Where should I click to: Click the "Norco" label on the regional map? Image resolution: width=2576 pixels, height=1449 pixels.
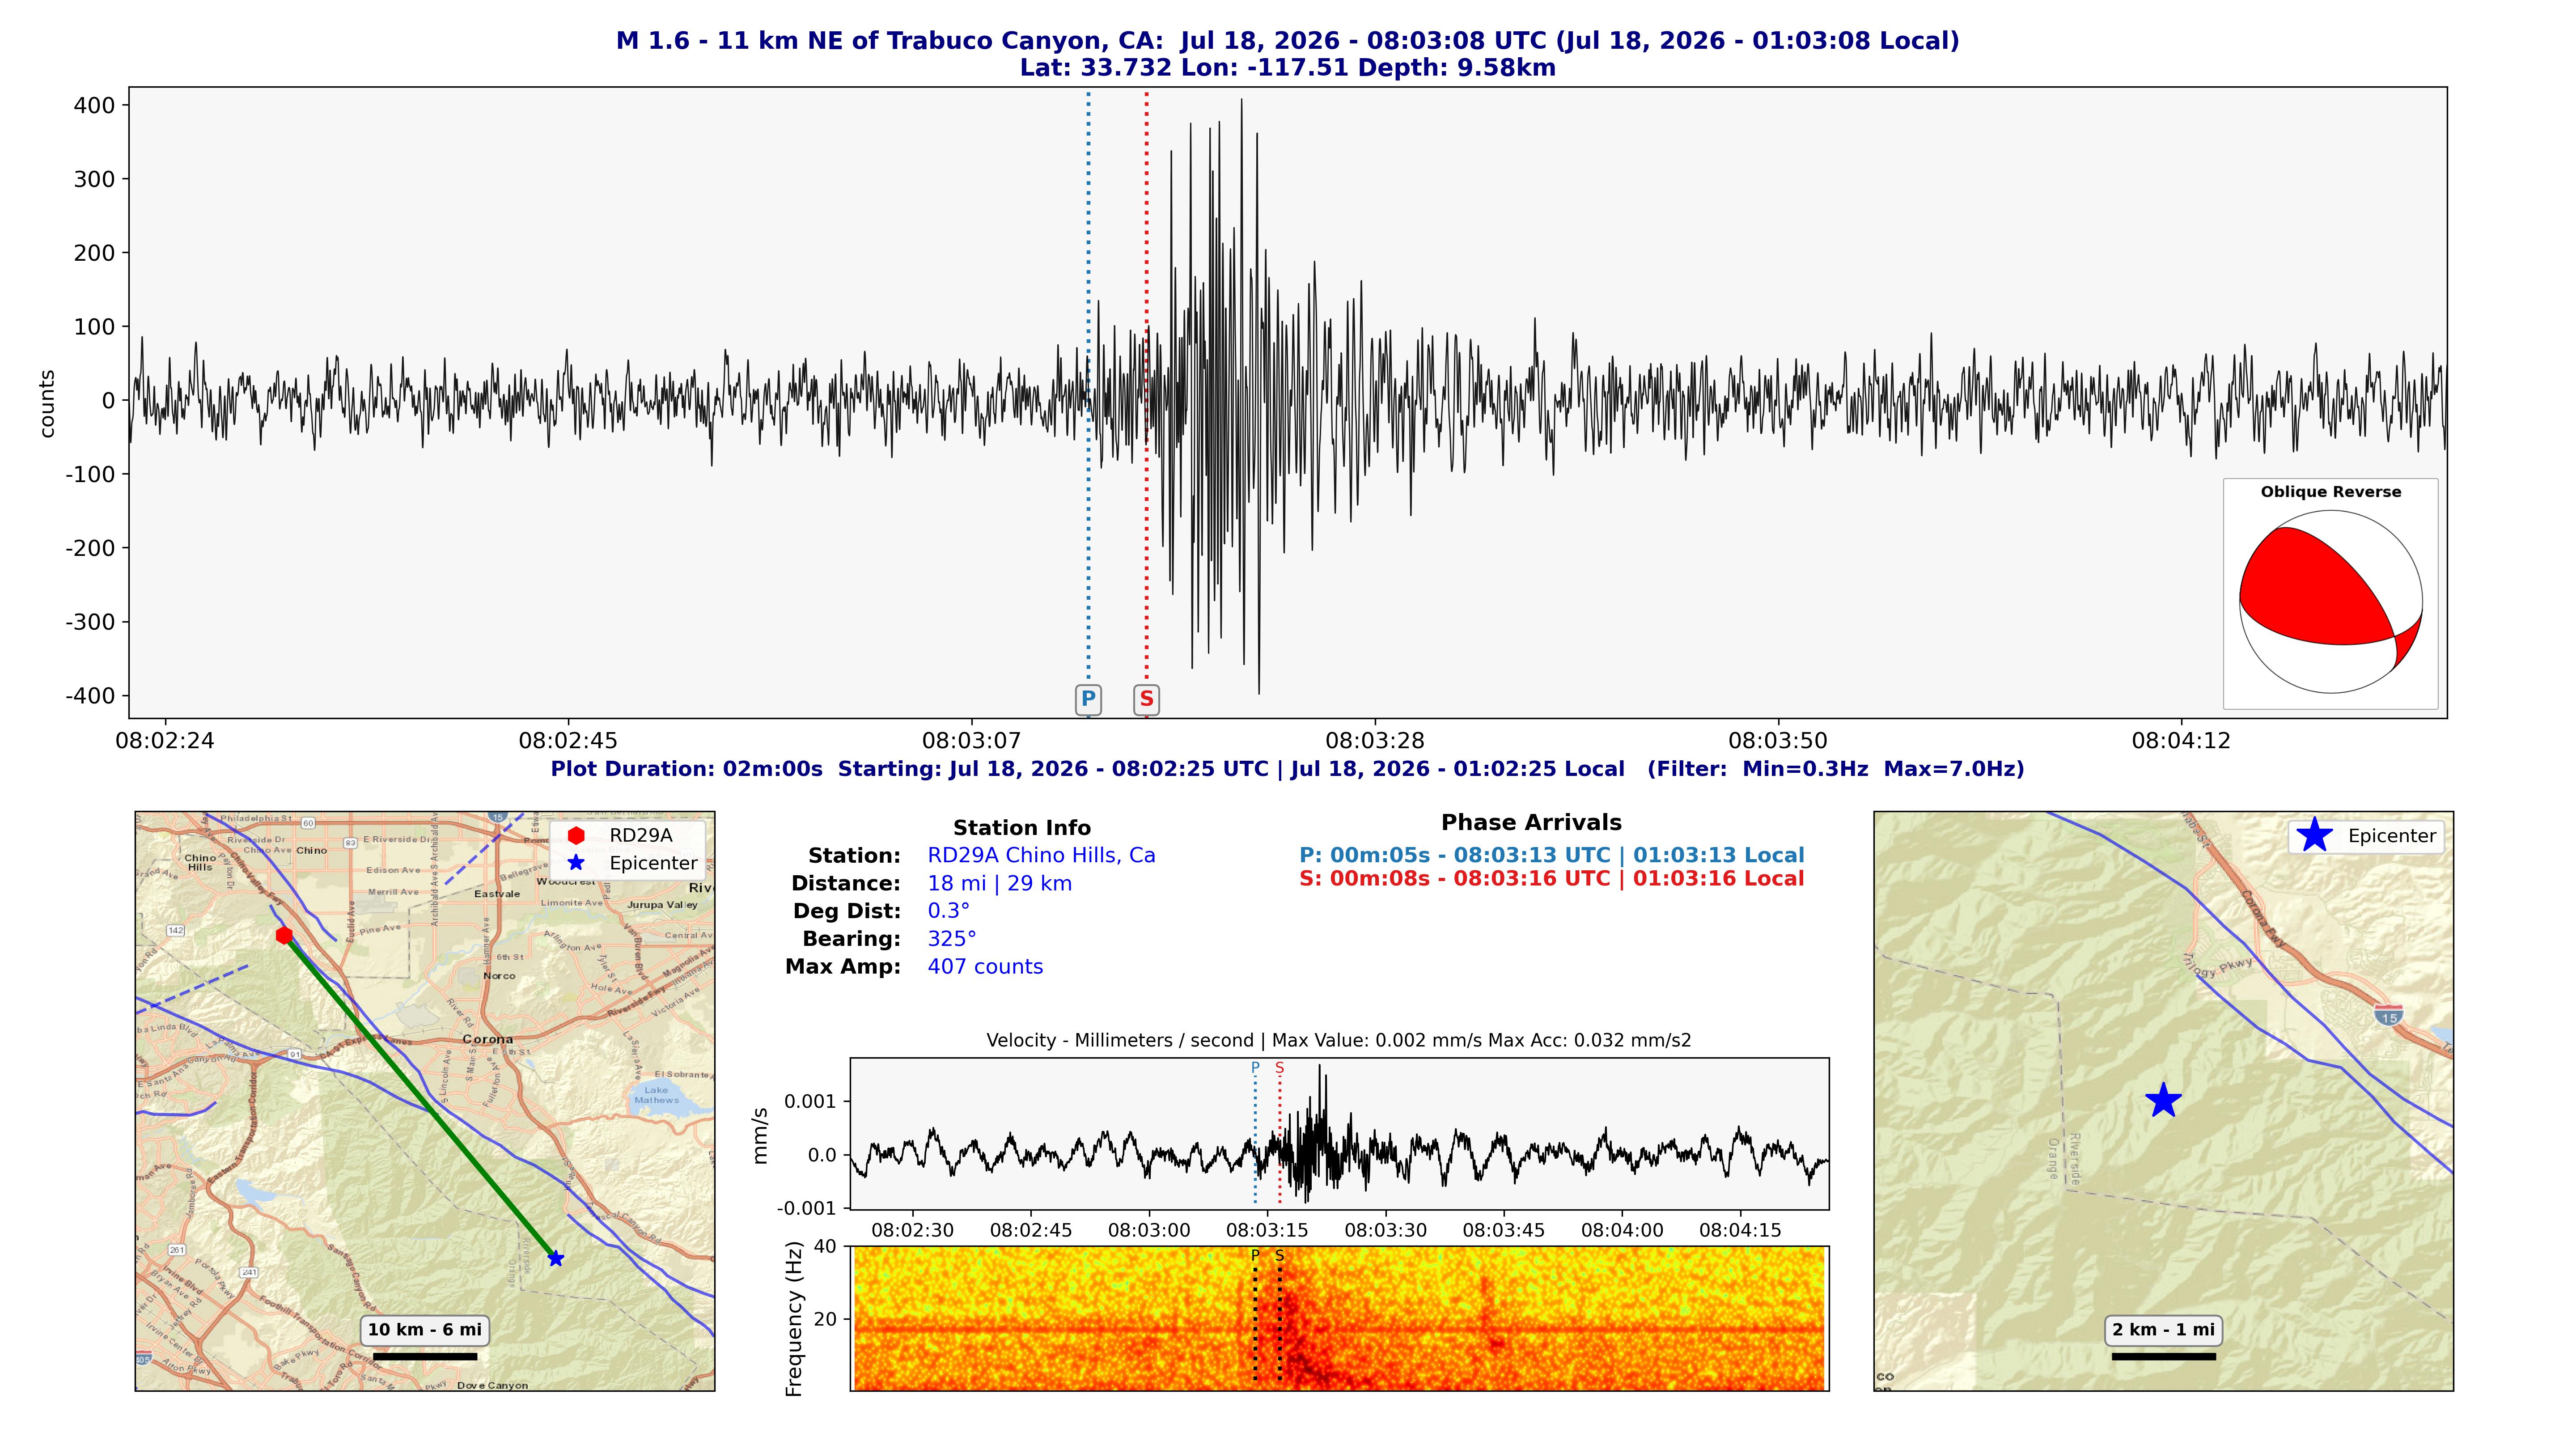tap(499, 976)
